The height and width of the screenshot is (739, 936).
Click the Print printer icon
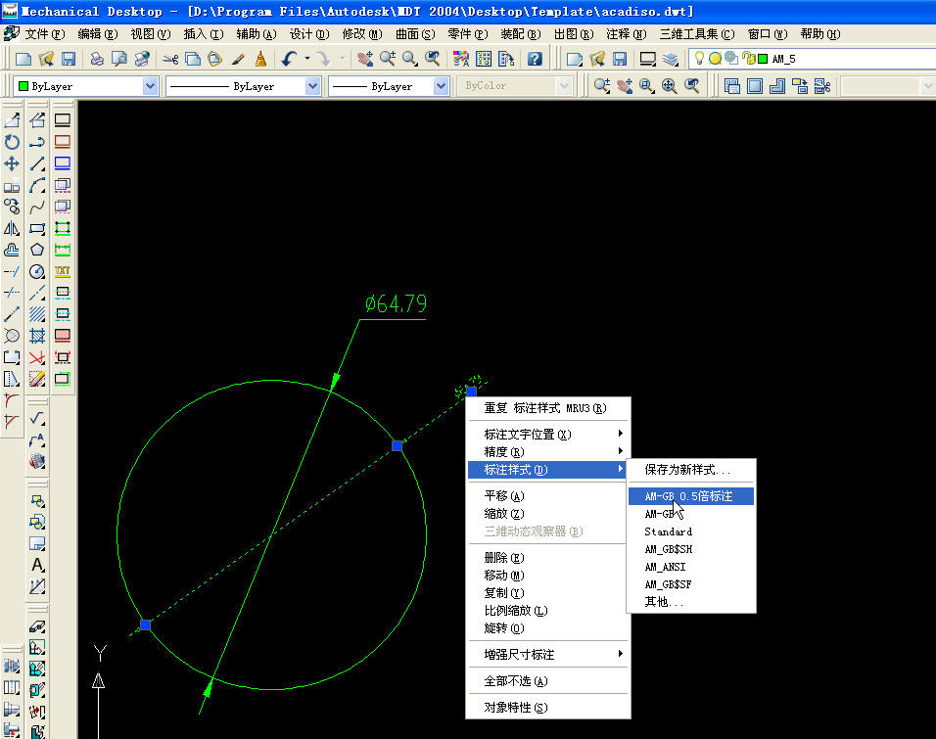pyautogui.click(x=97, y=59)
